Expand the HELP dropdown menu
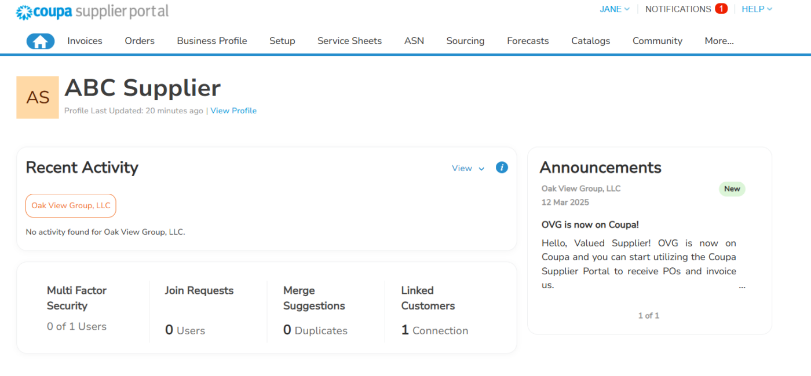The image size is (811, 376). (757, 9)
